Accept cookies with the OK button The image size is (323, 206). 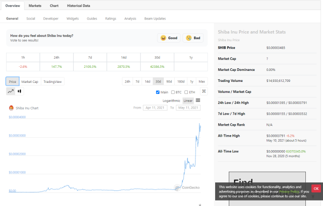click(316, 188)
